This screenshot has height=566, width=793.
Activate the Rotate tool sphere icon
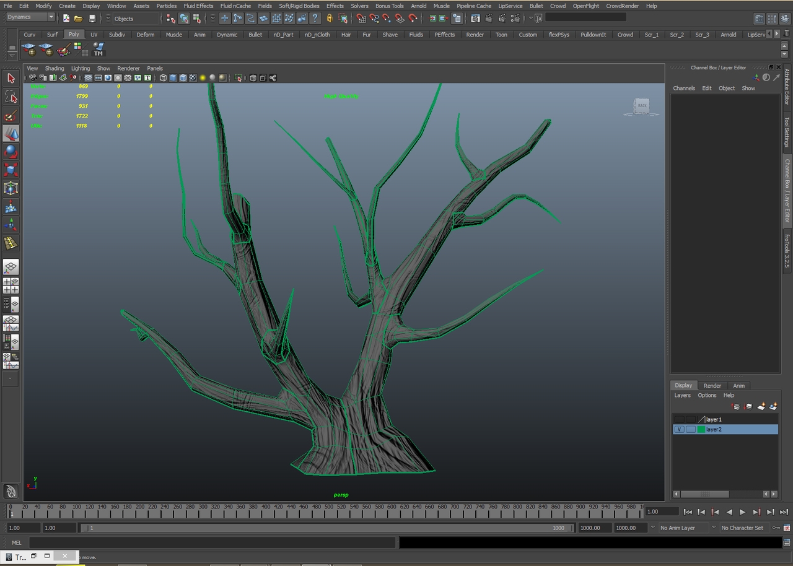pos(11,152)
